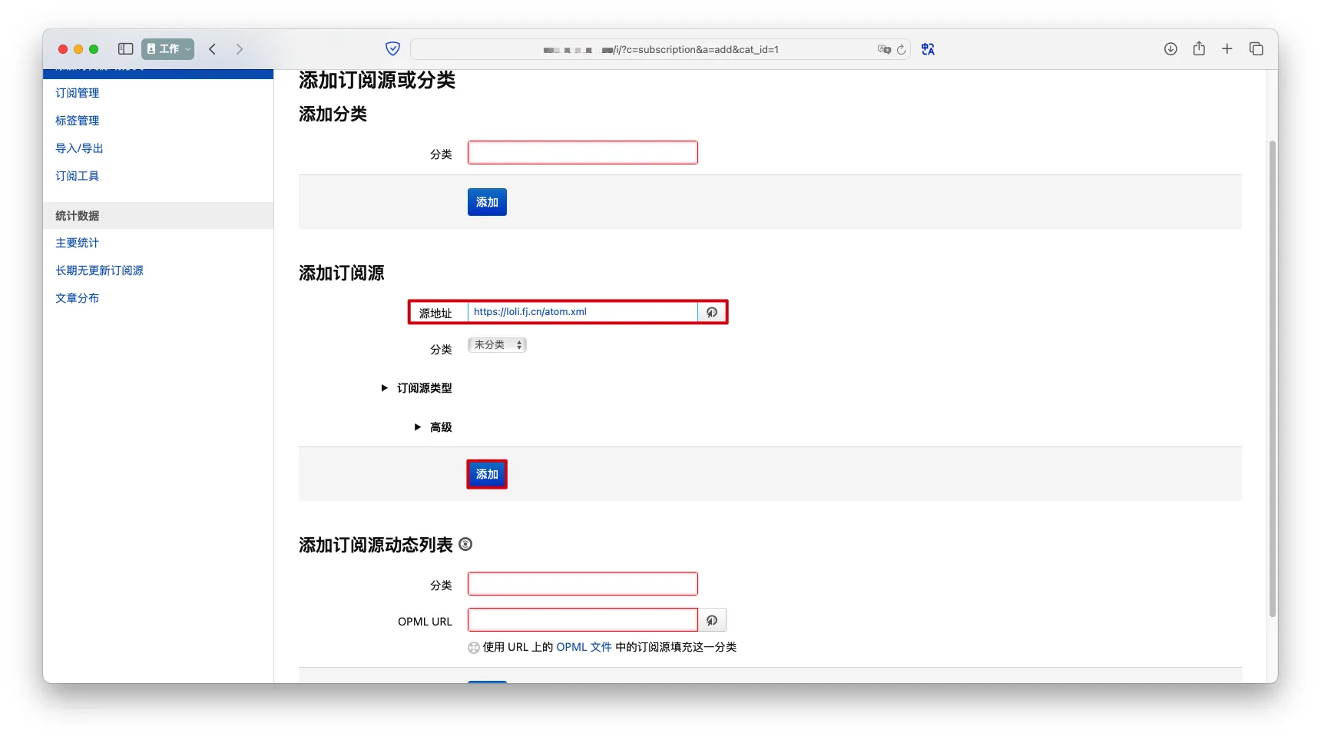Click the page reload icon
The image size is (1321, 740).
tap(901, 50)
